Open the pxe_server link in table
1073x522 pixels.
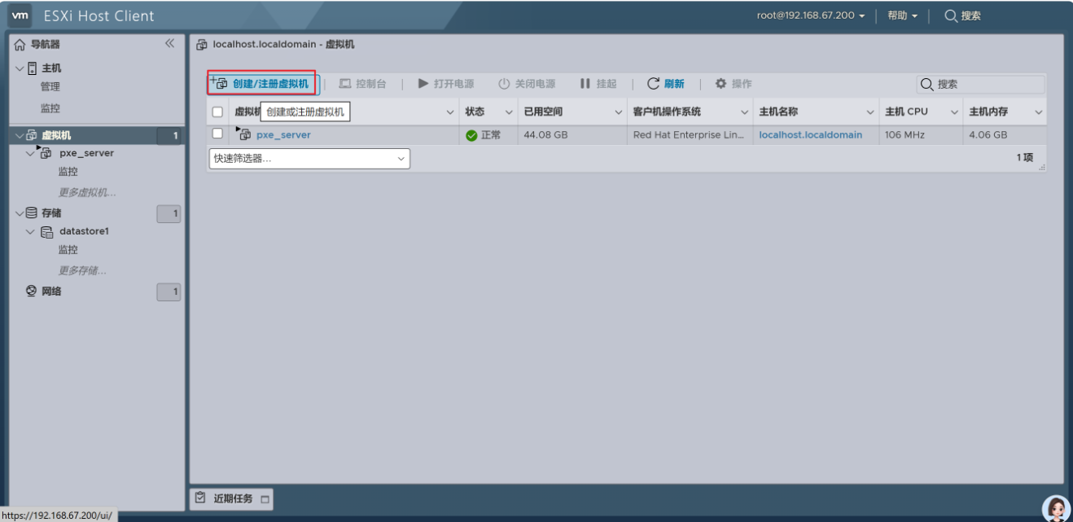[x=283, y=135]
